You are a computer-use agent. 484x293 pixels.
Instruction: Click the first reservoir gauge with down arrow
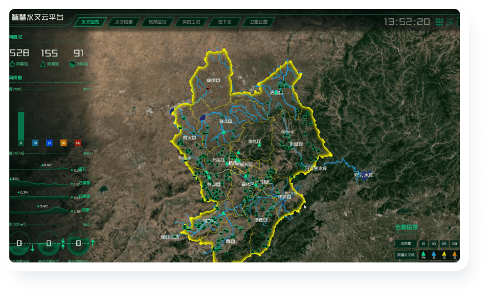click(x=19, y=244)
